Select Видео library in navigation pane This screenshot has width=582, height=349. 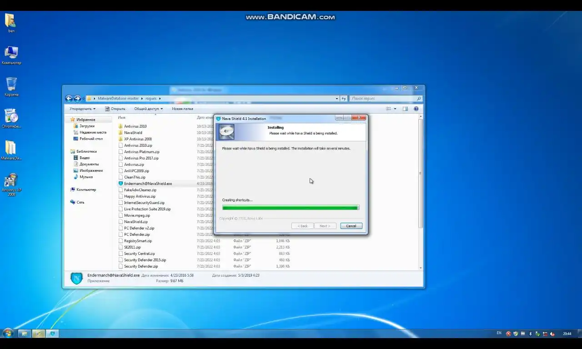click(85, 158)
